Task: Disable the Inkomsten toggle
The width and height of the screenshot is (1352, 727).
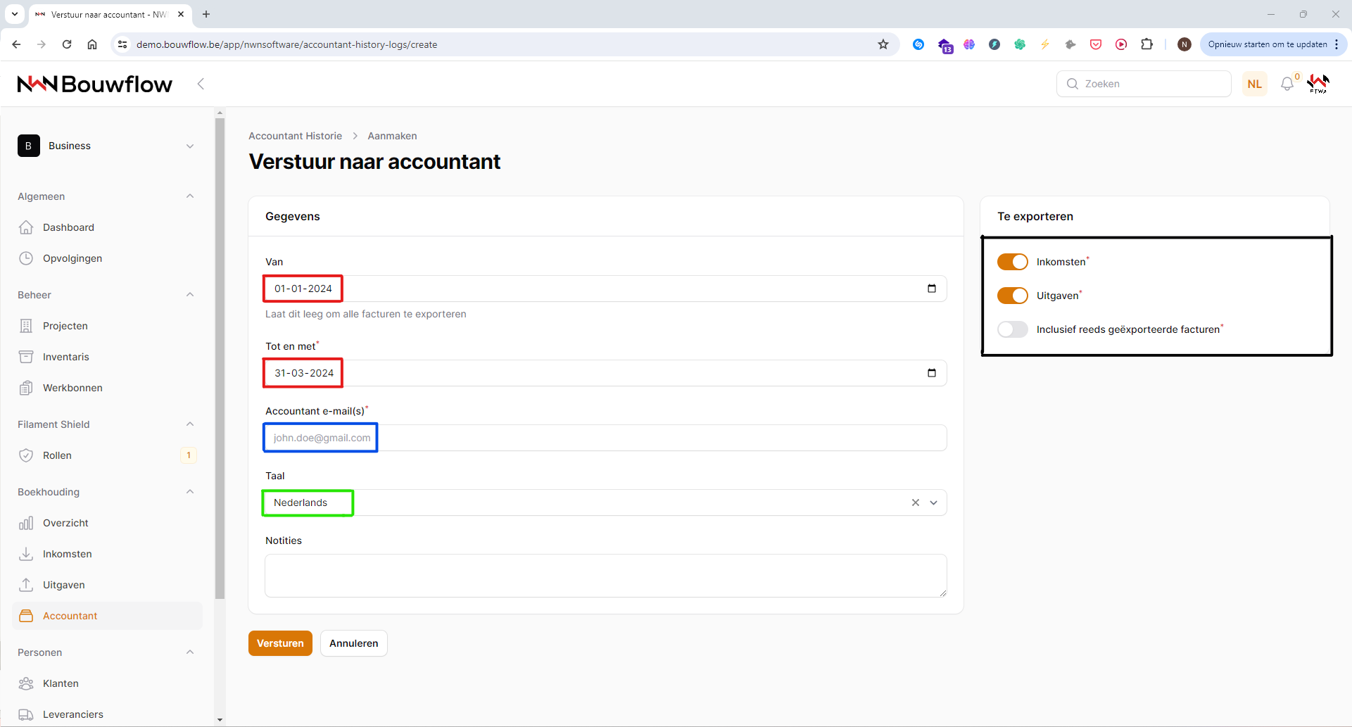Action: pos(1012,262)
